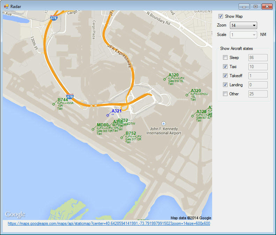Click the N Boundary Rd label
Viewport: 276px width, 235px height.
[159, 19]
